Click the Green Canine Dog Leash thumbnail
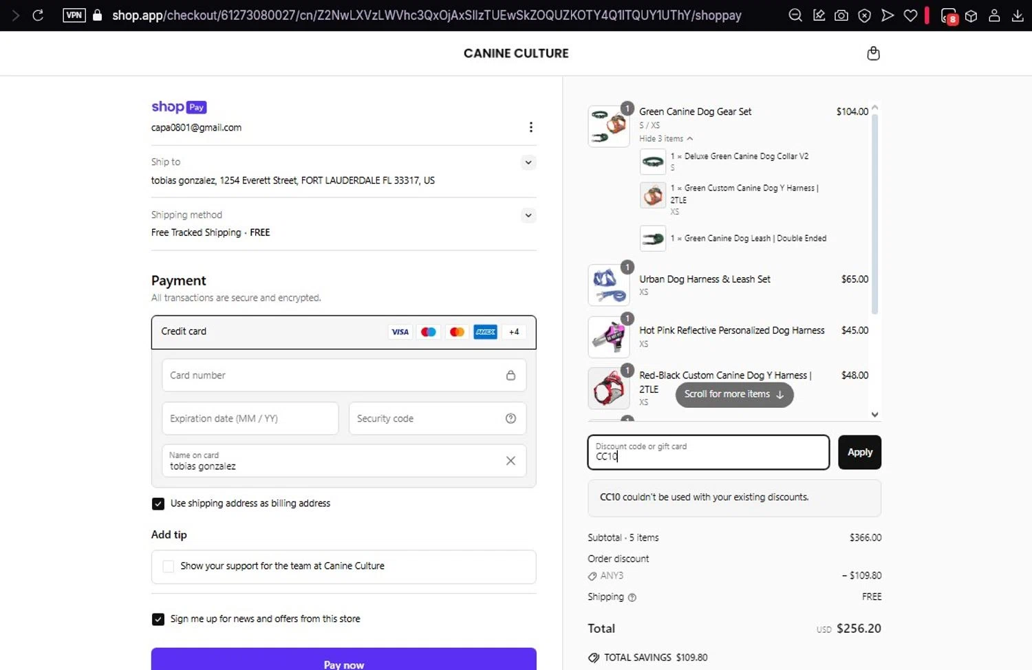Screen dimensions: 1032x670 pos(653,239)
